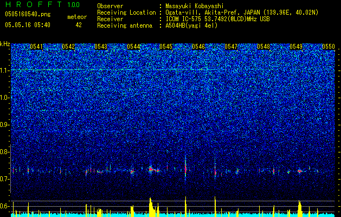Click the 0550 time marker

(329, 47)
